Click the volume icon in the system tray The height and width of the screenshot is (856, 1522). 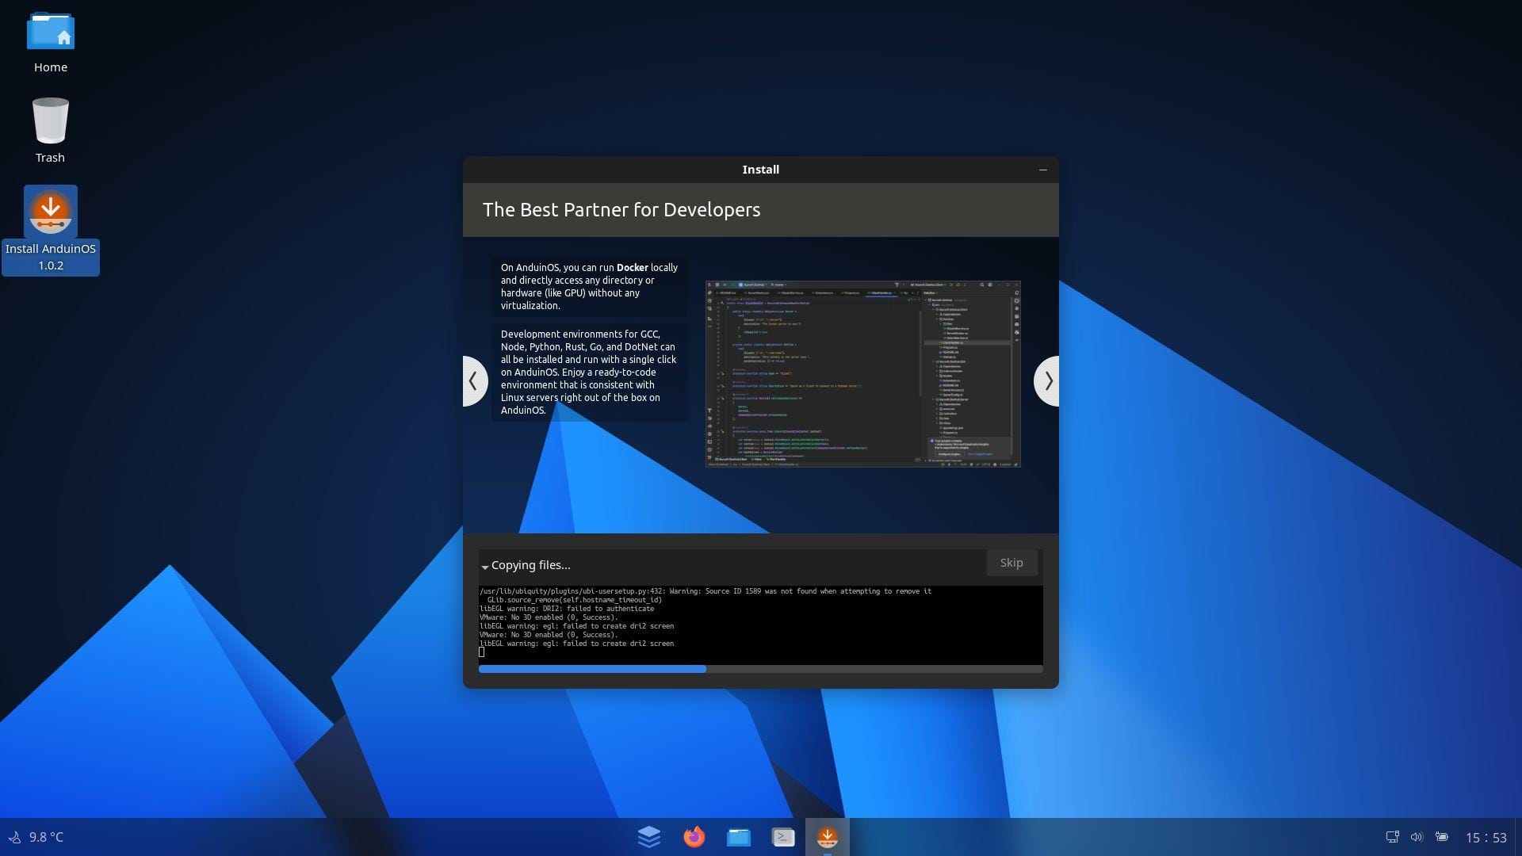(x=1418, y=836)
